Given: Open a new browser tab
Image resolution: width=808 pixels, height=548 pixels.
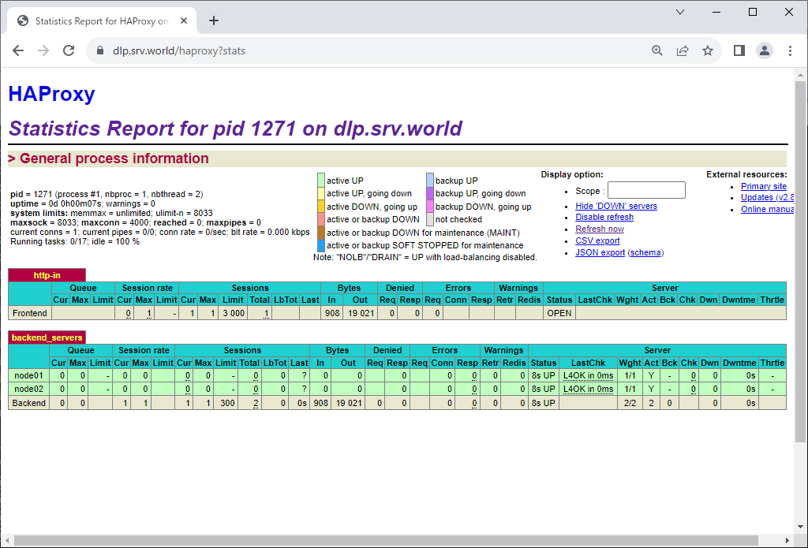Looking at the screenshot, I should pos(214,21).
